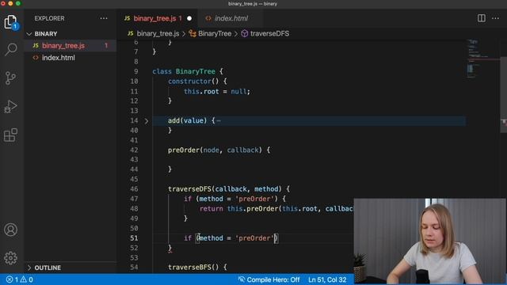Screen dimensions: 507x285
Task: Open the Manage gear icon
Action: (10, 258)
